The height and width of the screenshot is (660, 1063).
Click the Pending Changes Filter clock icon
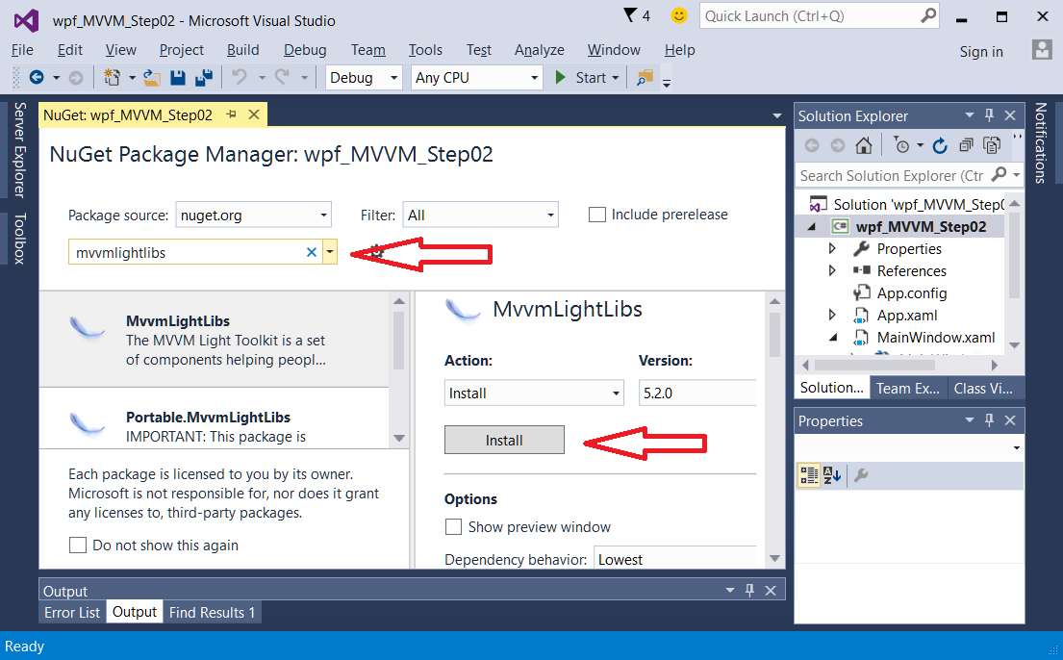point(901,145)
